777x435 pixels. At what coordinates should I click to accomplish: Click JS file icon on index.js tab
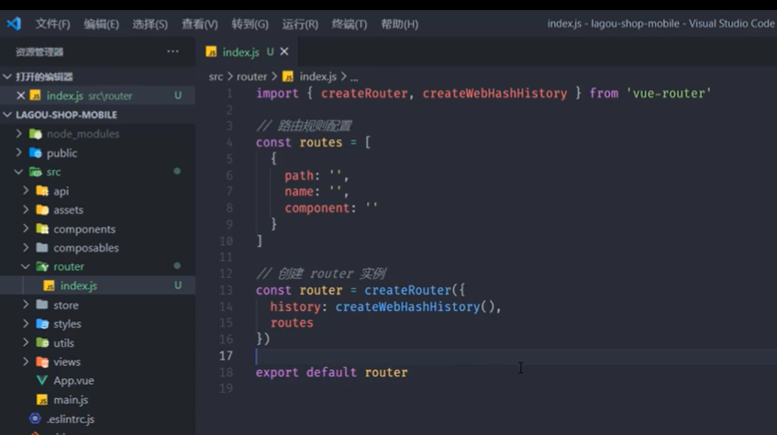[211, 52]
